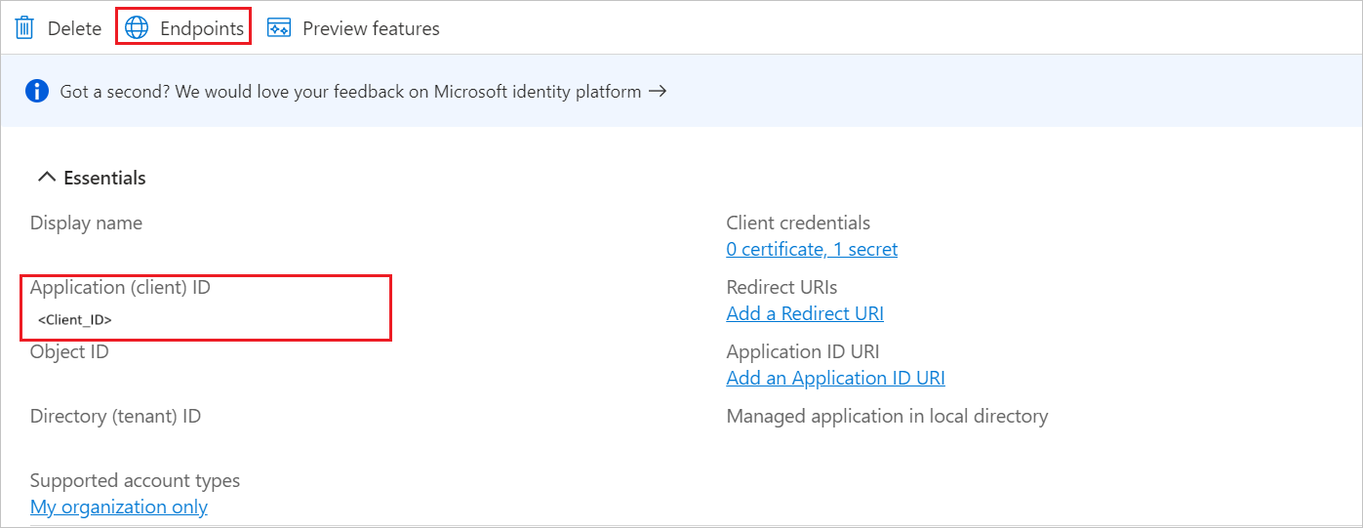Click the 'Client credentials' label

[x=798, y=223]
